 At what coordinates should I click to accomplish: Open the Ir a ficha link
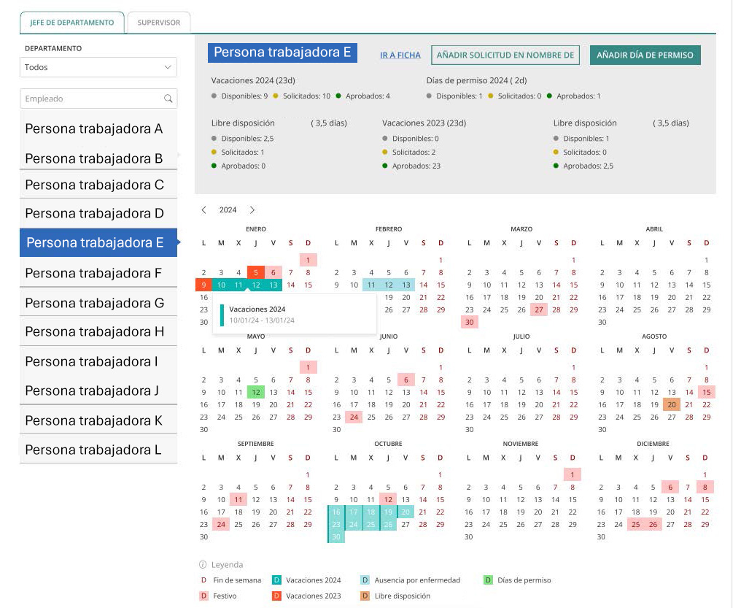click(400, 55)
